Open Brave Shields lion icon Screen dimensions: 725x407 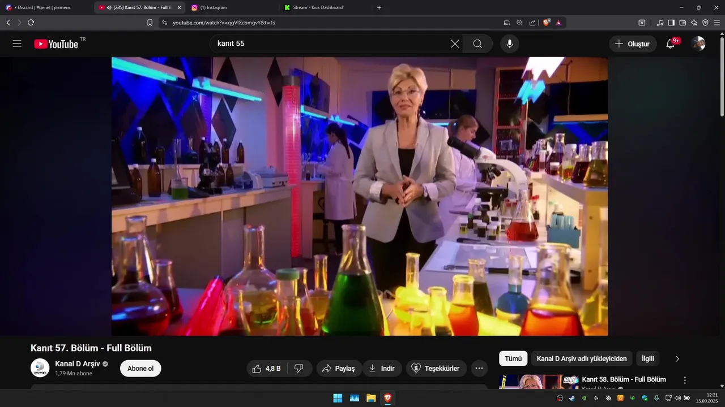click(x=547, y=23)
